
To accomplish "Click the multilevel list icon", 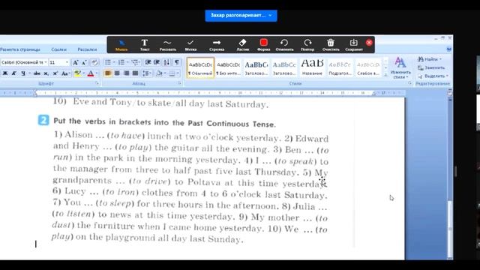I will [x=135, y=62].
